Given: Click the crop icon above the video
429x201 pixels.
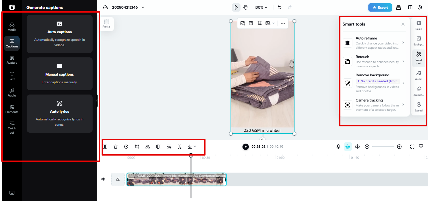Looking at the screenshot, I should [x=259, y=23].
